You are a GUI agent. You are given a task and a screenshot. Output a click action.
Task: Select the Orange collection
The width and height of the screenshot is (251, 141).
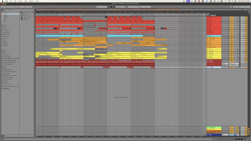click(10, 16)
